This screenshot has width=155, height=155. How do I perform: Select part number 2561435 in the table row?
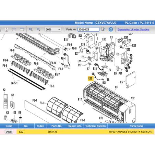pos(52,132)
